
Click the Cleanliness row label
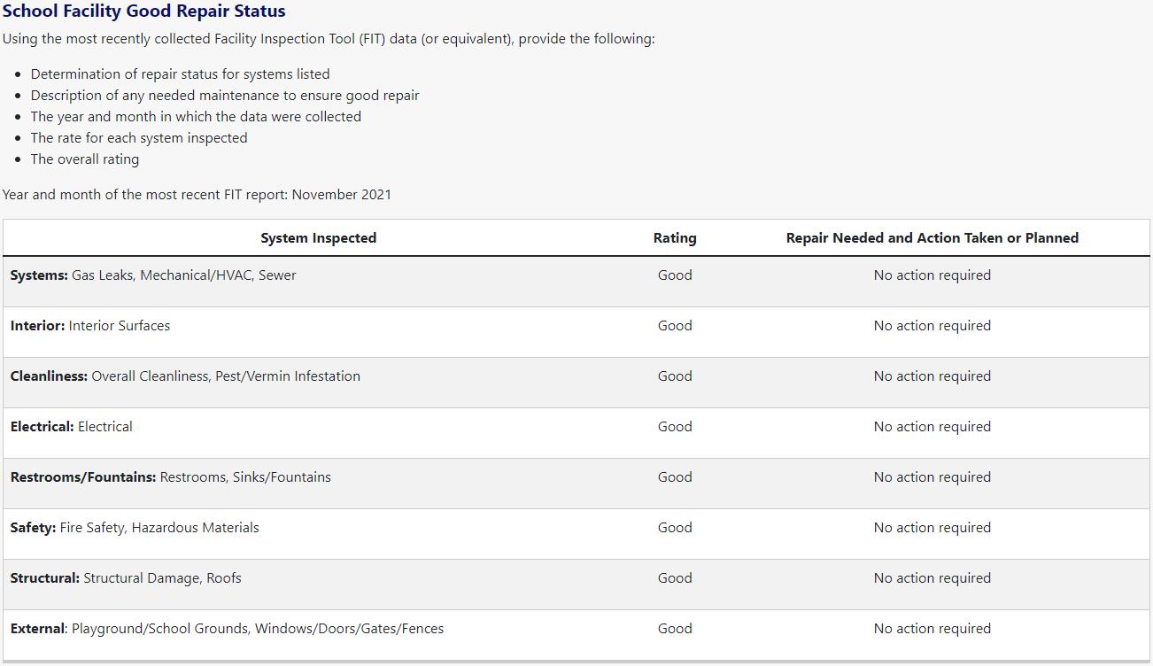(x=185, y=376)
